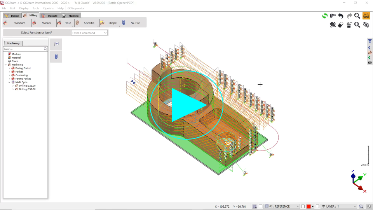Click the NC File button
Viewport: 373px width, 210px height.
[x=135, y=23]
